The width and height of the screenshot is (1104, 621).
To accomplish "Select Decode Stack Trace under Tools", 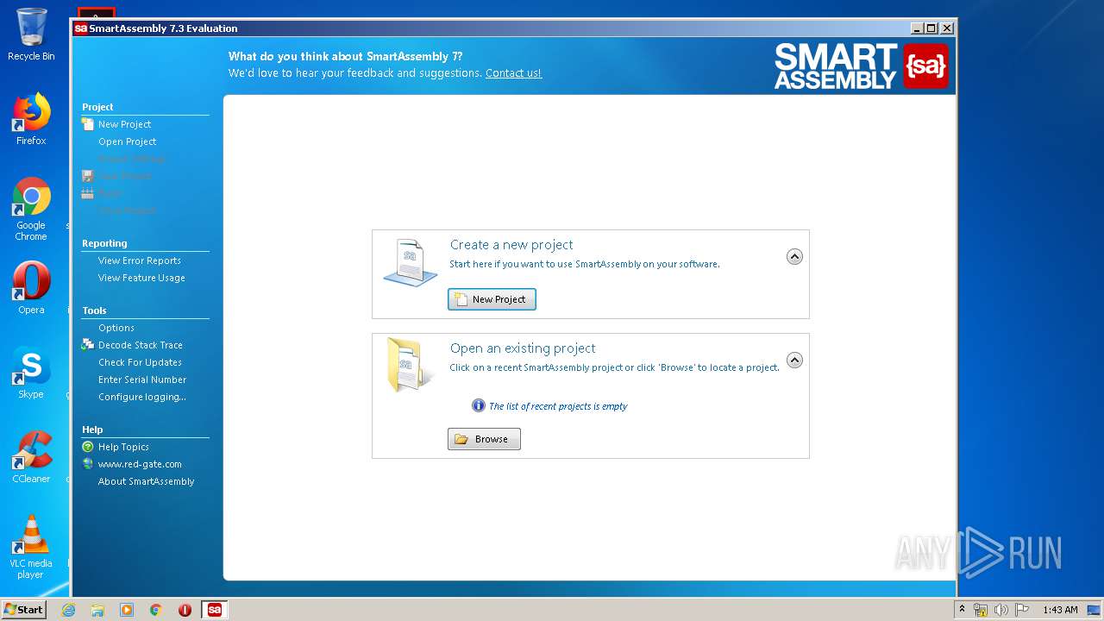I will pyautogui.click(x=140, y=345).
